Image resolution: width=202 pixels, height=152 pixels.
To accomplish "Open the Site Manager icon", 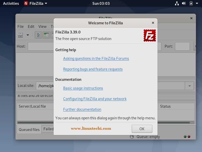I will coord(20,35).
